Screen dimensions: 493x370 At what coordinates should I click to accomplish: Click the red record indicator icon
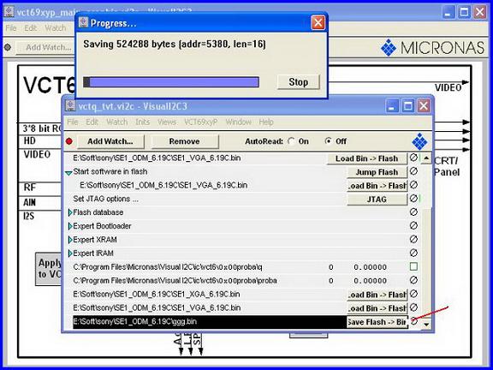tap(69, 141)
